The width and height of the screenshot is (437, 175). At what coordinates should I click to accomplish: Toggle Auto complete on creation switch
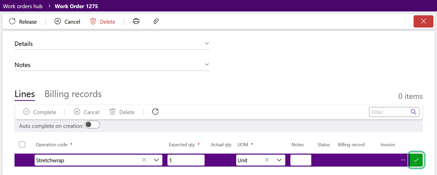(x=92, y=125)
